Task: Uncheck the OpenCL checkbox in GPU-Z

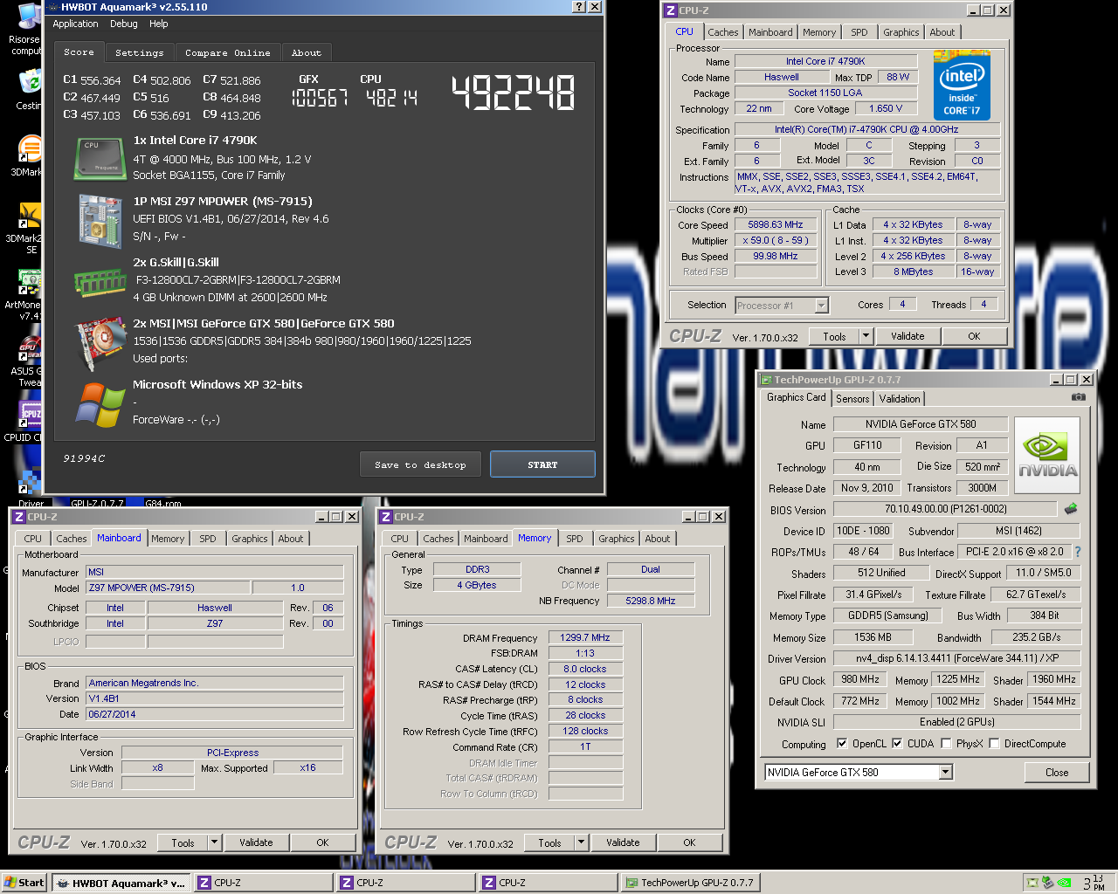Action: point(842,744)
